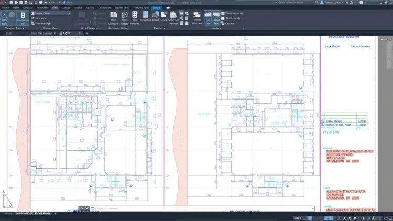Toggle the UCS Icon button
The height and width of the screenshot is (221, 393).
coord(4,18)
